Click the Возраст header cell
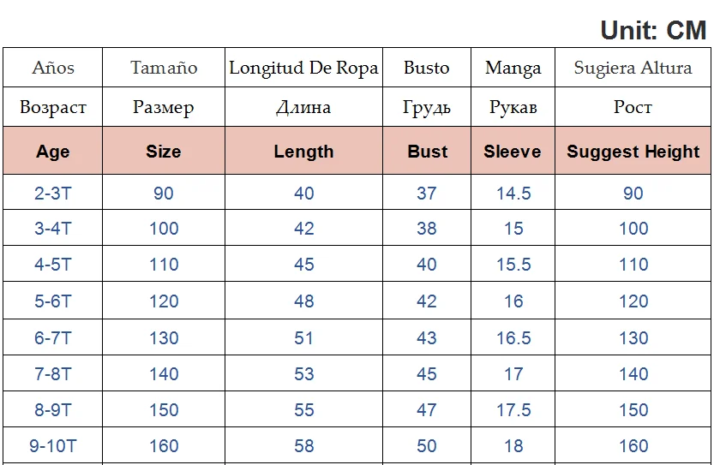 [53, 107]
